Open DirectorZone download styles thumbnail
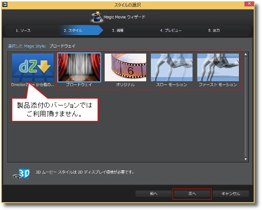 (x=33, y=67)
